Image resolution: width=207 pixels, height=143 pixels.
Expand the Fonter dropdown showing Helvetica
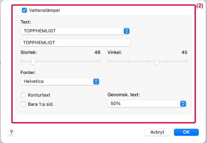click(60, 82)
